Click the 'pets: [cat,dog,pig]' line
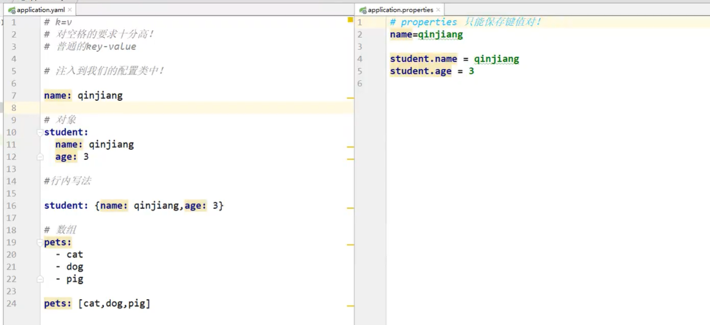The image size is (710, 325). [x=97, y=304]
